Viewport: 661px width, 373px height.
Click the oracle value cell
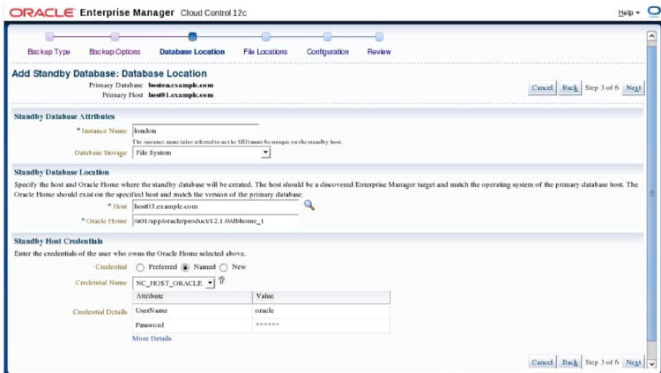point(321,310)
